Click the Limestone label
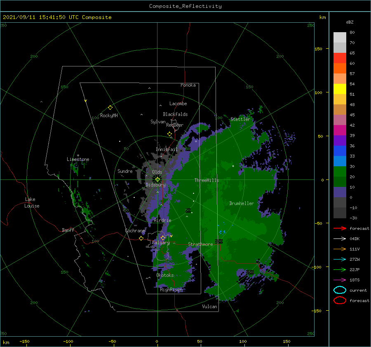 coord(78,159)
